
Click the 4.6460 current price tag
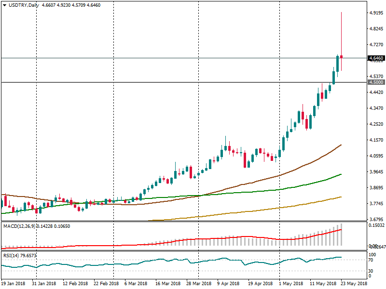pos(376,58)
